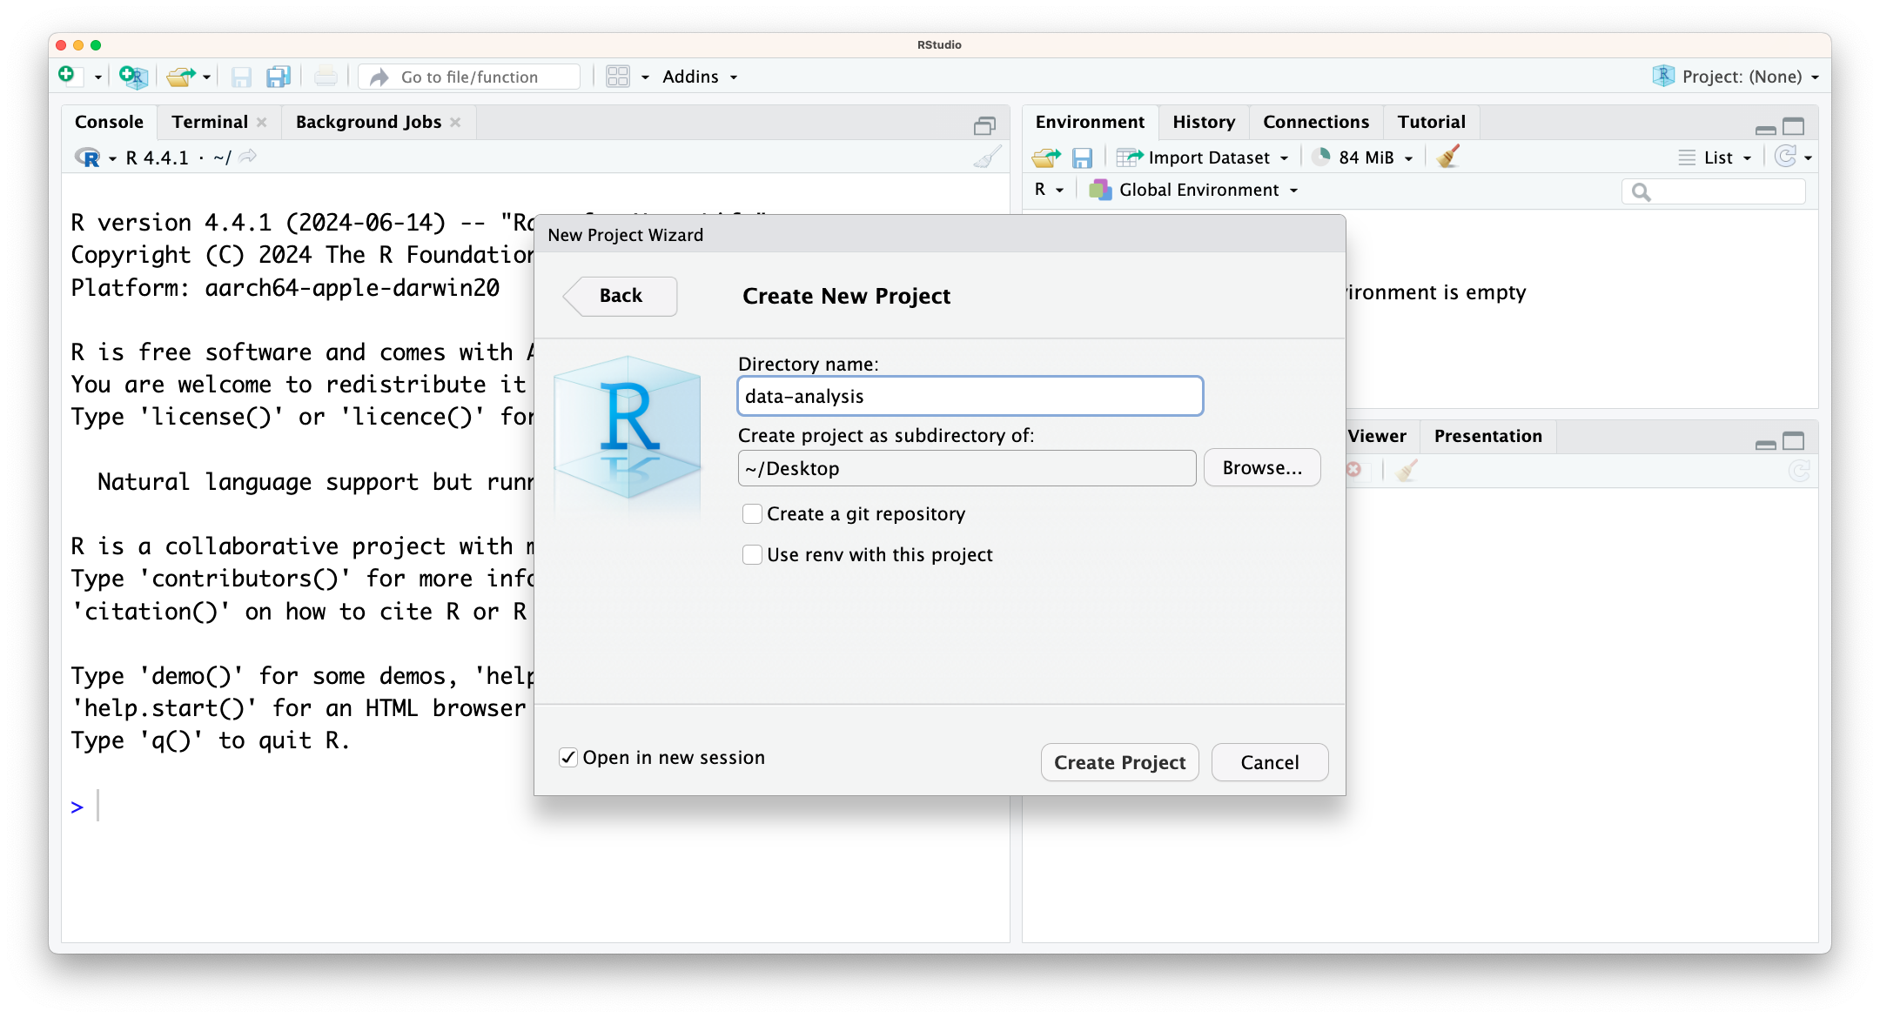Screen dimensions: 1880x1018
Task: Click the Open File folder icon
Action: pyautogui.click(x=181, y=77)
